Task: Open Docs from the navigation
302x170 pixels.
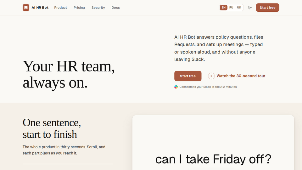Action: [x=115, y=8]
